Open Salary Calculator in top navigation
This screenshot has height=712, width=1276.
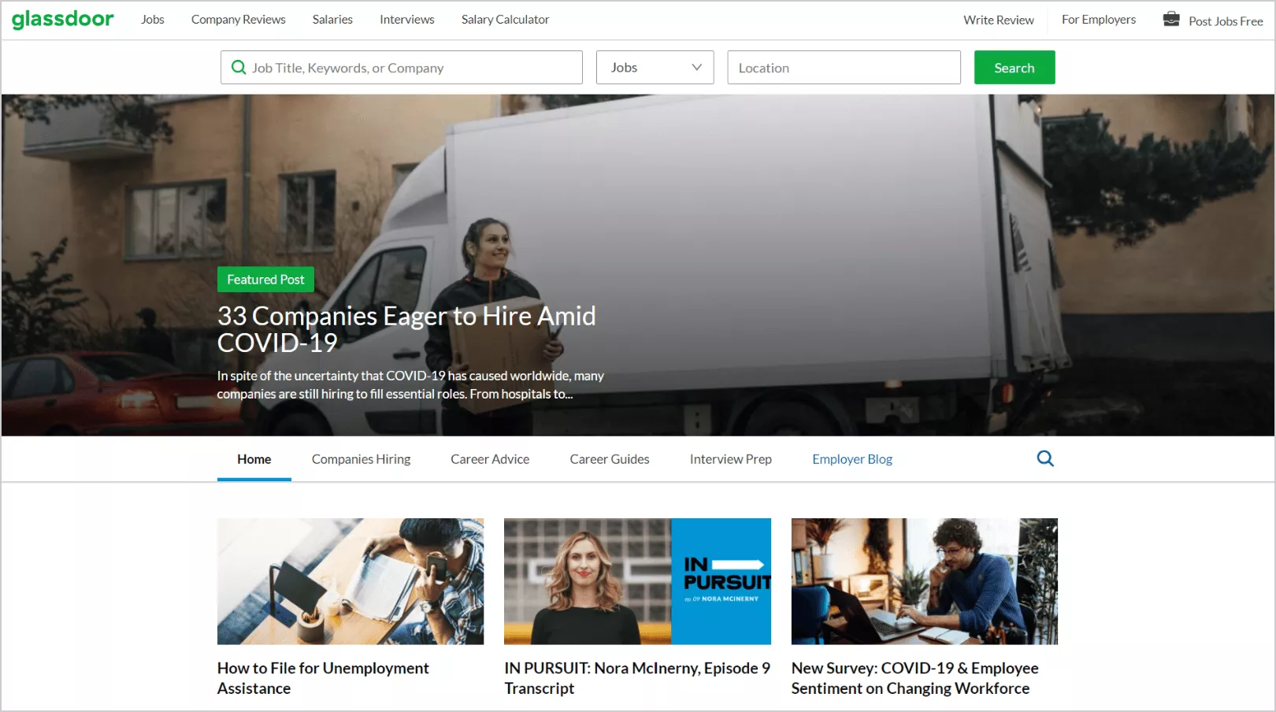pyautogui.click(x=506, y=20)
